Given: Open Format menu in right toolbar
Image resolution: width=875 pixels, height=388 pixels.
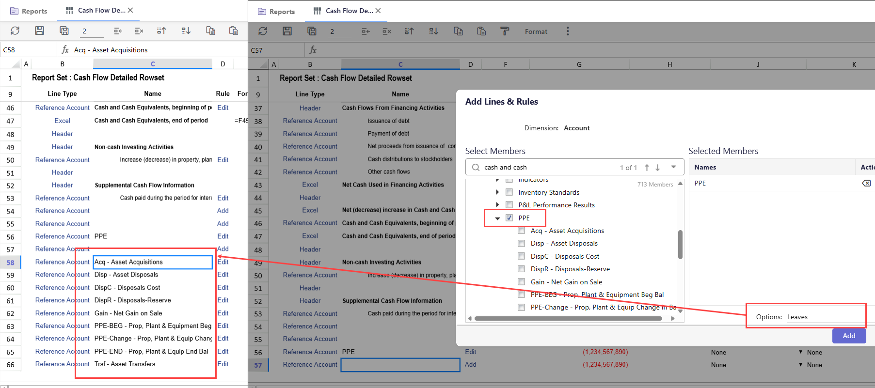Looking at the screenshot, I should (x=536, y=31).
